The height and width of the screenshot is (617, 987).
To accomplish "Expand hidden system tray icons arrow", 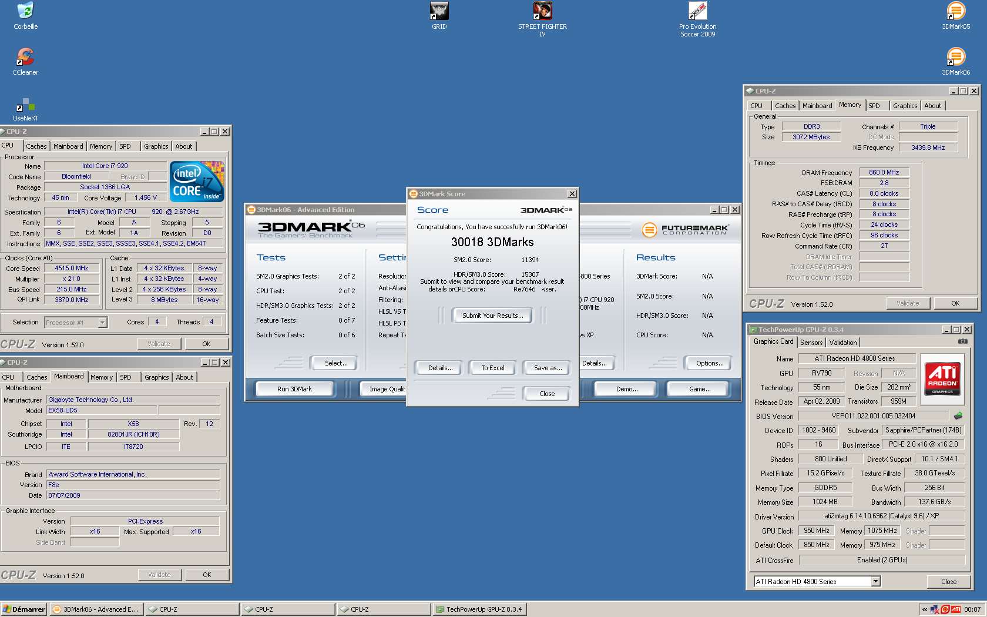I will point(925,609).
